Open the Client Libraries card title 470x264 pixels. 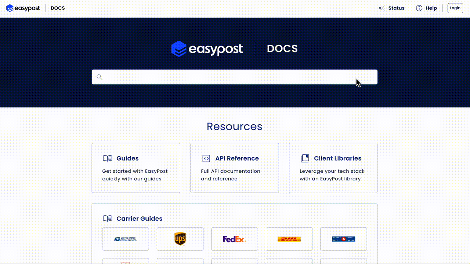pos(337,158)
